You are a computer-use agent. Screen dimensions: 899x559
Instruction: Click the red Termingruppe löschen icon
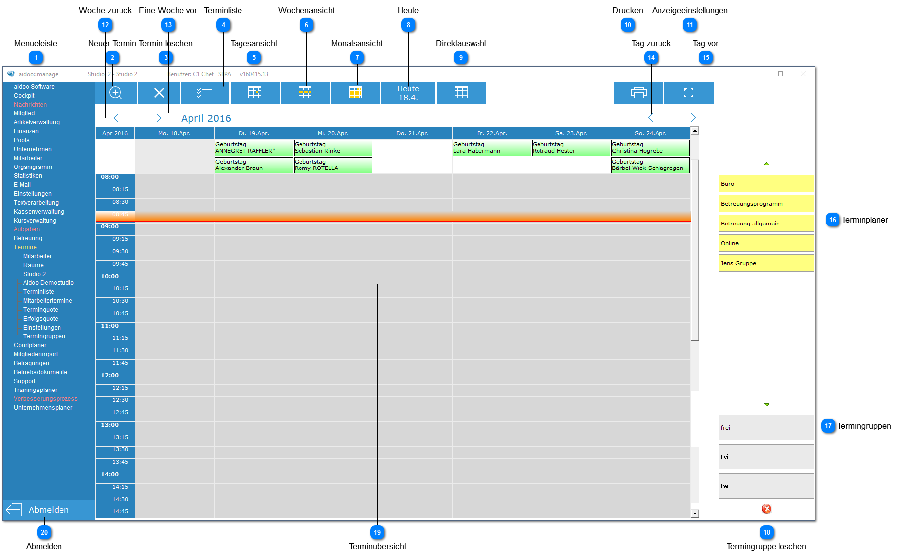click(x=766, y=509)
